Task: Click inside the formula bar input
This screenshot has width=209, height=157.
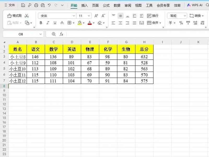Action: (137, 34)
